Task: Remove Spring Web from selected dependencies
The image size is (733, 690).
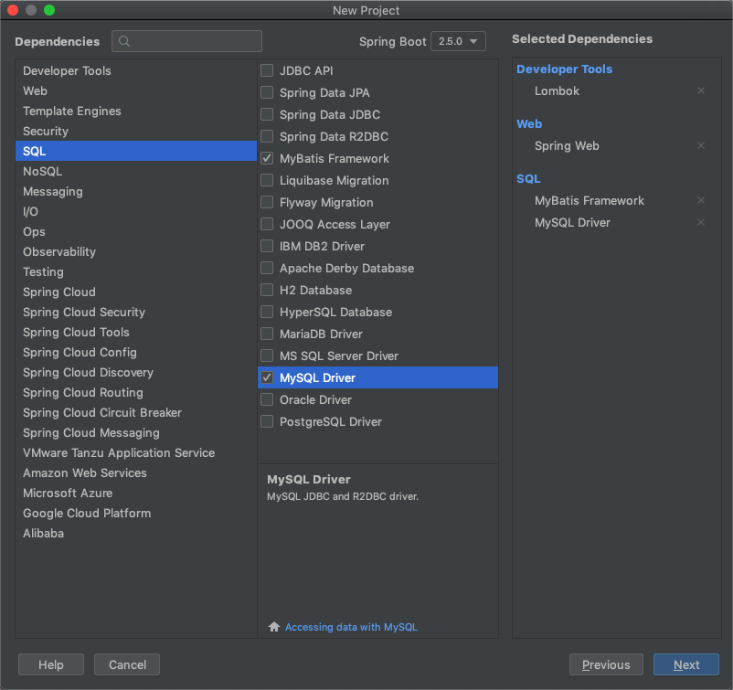Action: pyautogui.click(x=701, y=145)
